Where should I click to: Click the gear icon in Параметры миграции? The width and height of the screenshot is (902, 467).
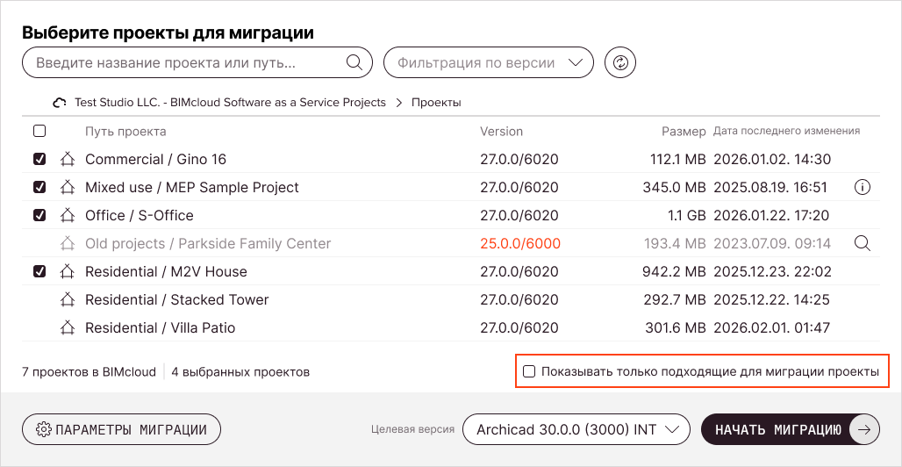[44, 429]
